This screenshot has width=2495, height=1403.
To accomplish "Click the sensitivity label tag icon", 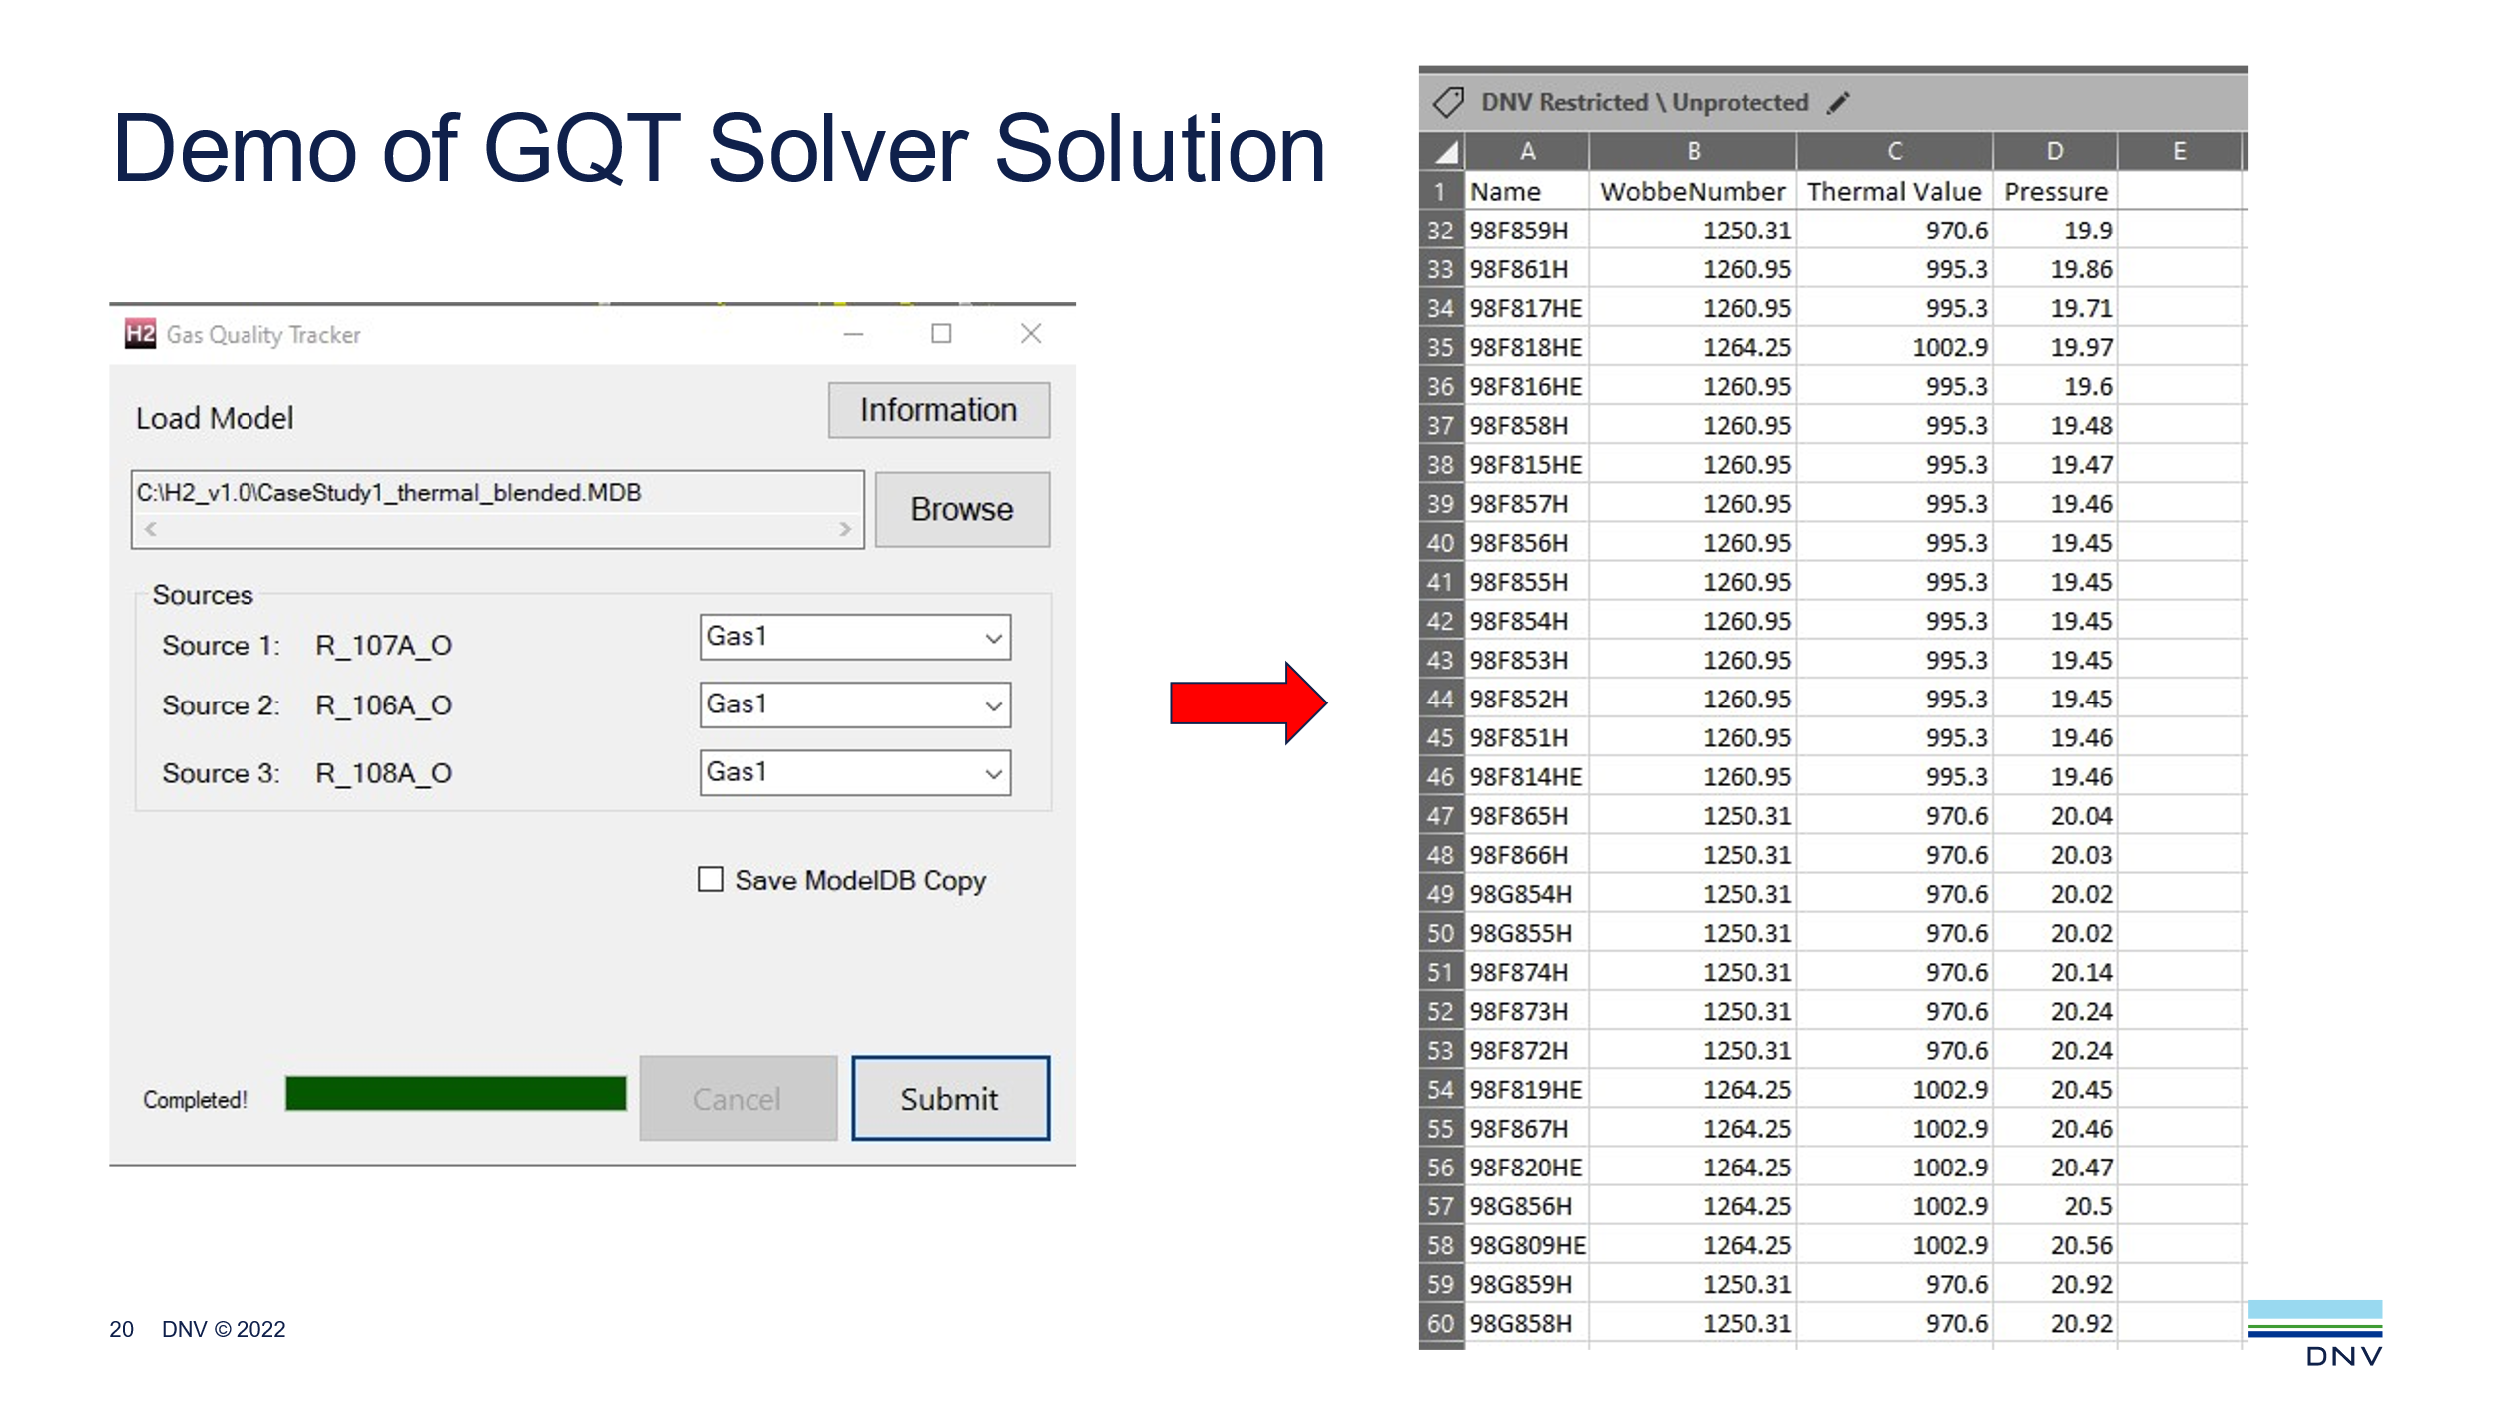I will (x=1448, y=102).
